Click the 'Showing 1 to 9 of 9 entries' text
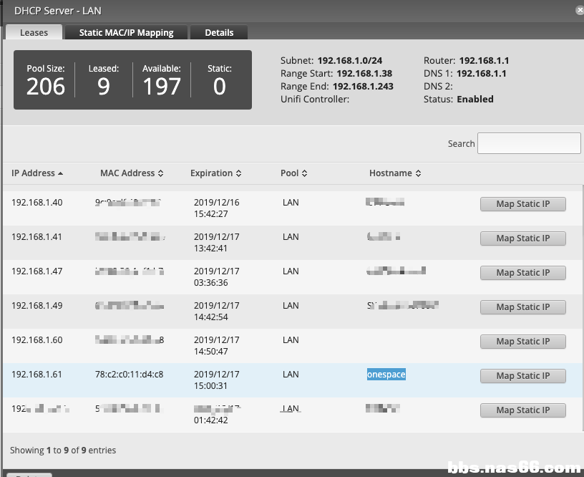 point(63,450)
